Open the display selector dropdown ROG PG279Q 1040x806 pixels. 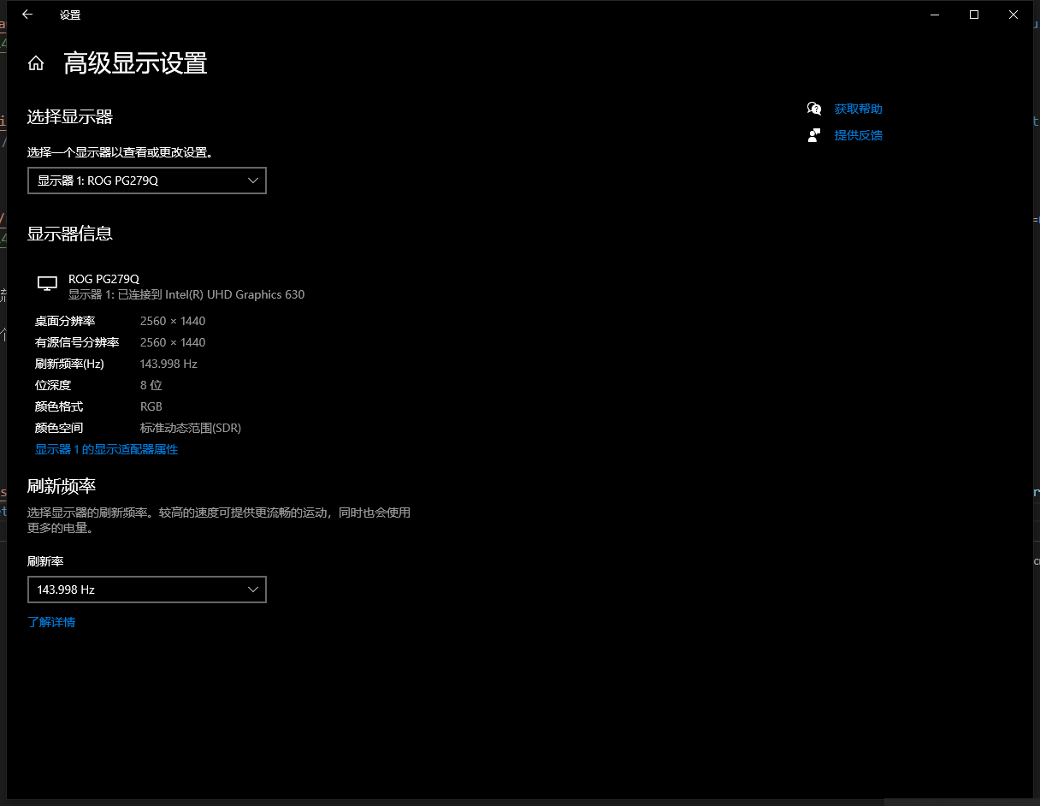point(147,181)
